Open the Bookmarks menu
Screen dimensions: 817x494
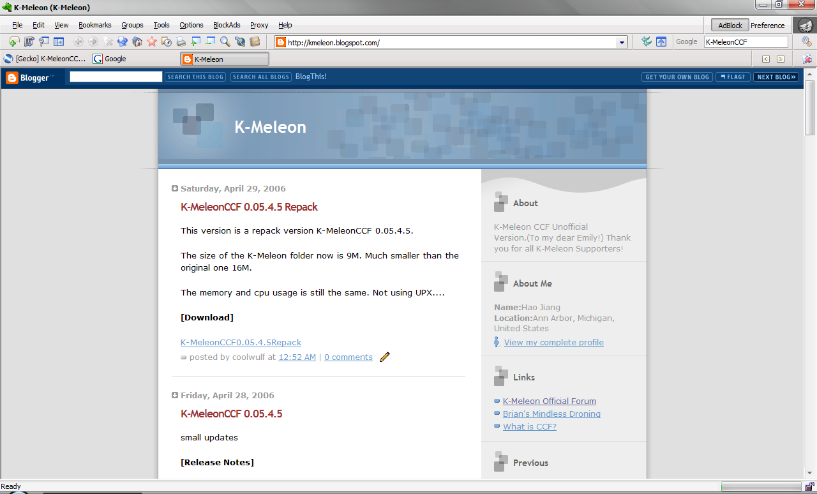94,25
